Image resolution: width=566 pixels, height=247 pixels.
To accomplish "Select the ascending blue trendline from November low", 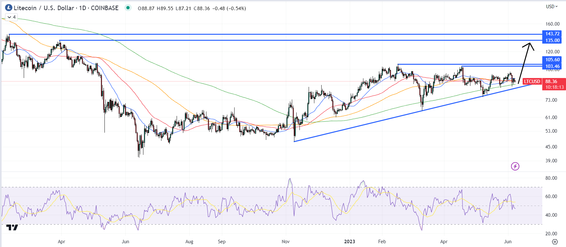I will tap(413, 113).
